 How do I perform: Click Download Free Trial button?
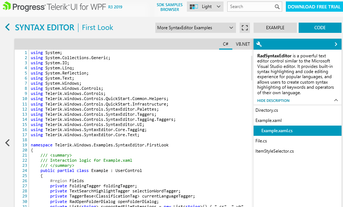click(x=314, y=7)
